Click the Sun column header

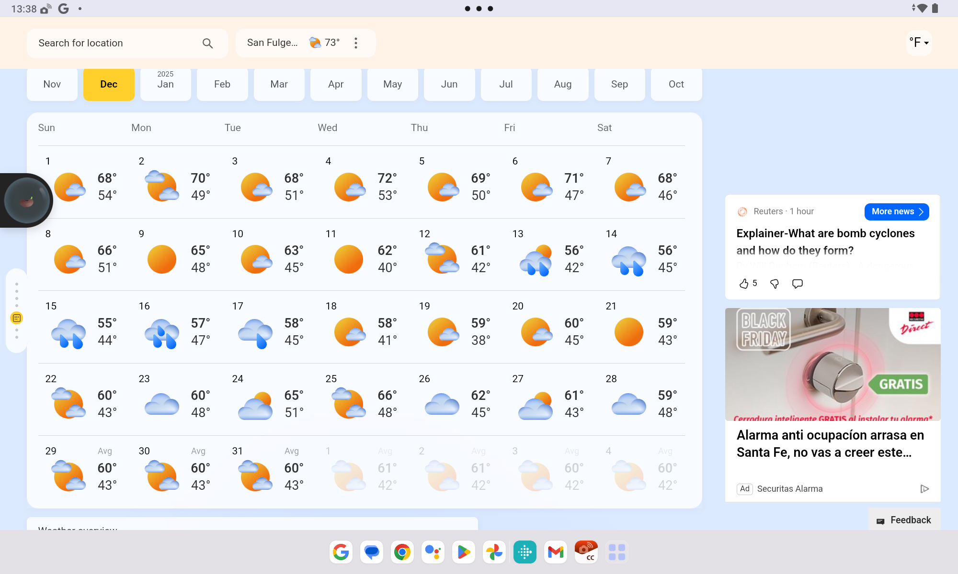[46, 128]
